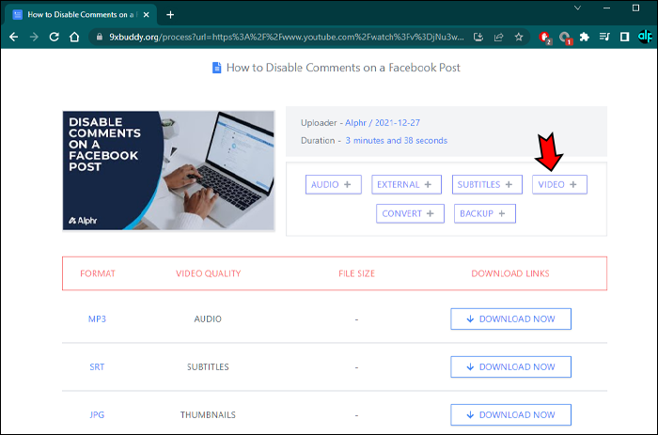Image resolution: width=658 pixels, height=435 pixels.
Task: Expand the BACKUP + section
Action: [485, 213]
